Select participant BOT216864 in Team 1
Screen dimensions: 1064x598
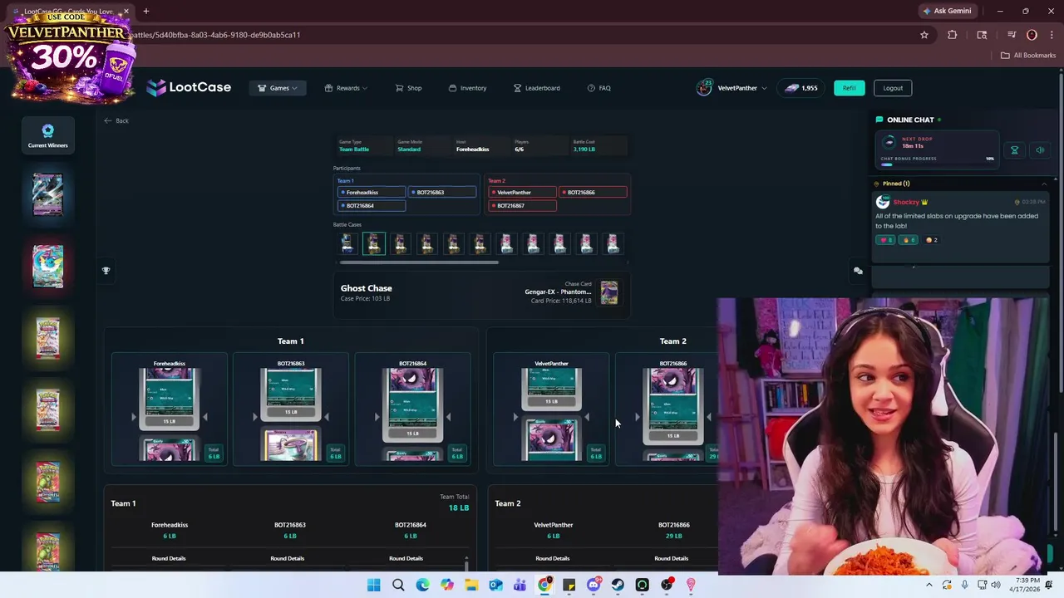(x=372, y=205)
